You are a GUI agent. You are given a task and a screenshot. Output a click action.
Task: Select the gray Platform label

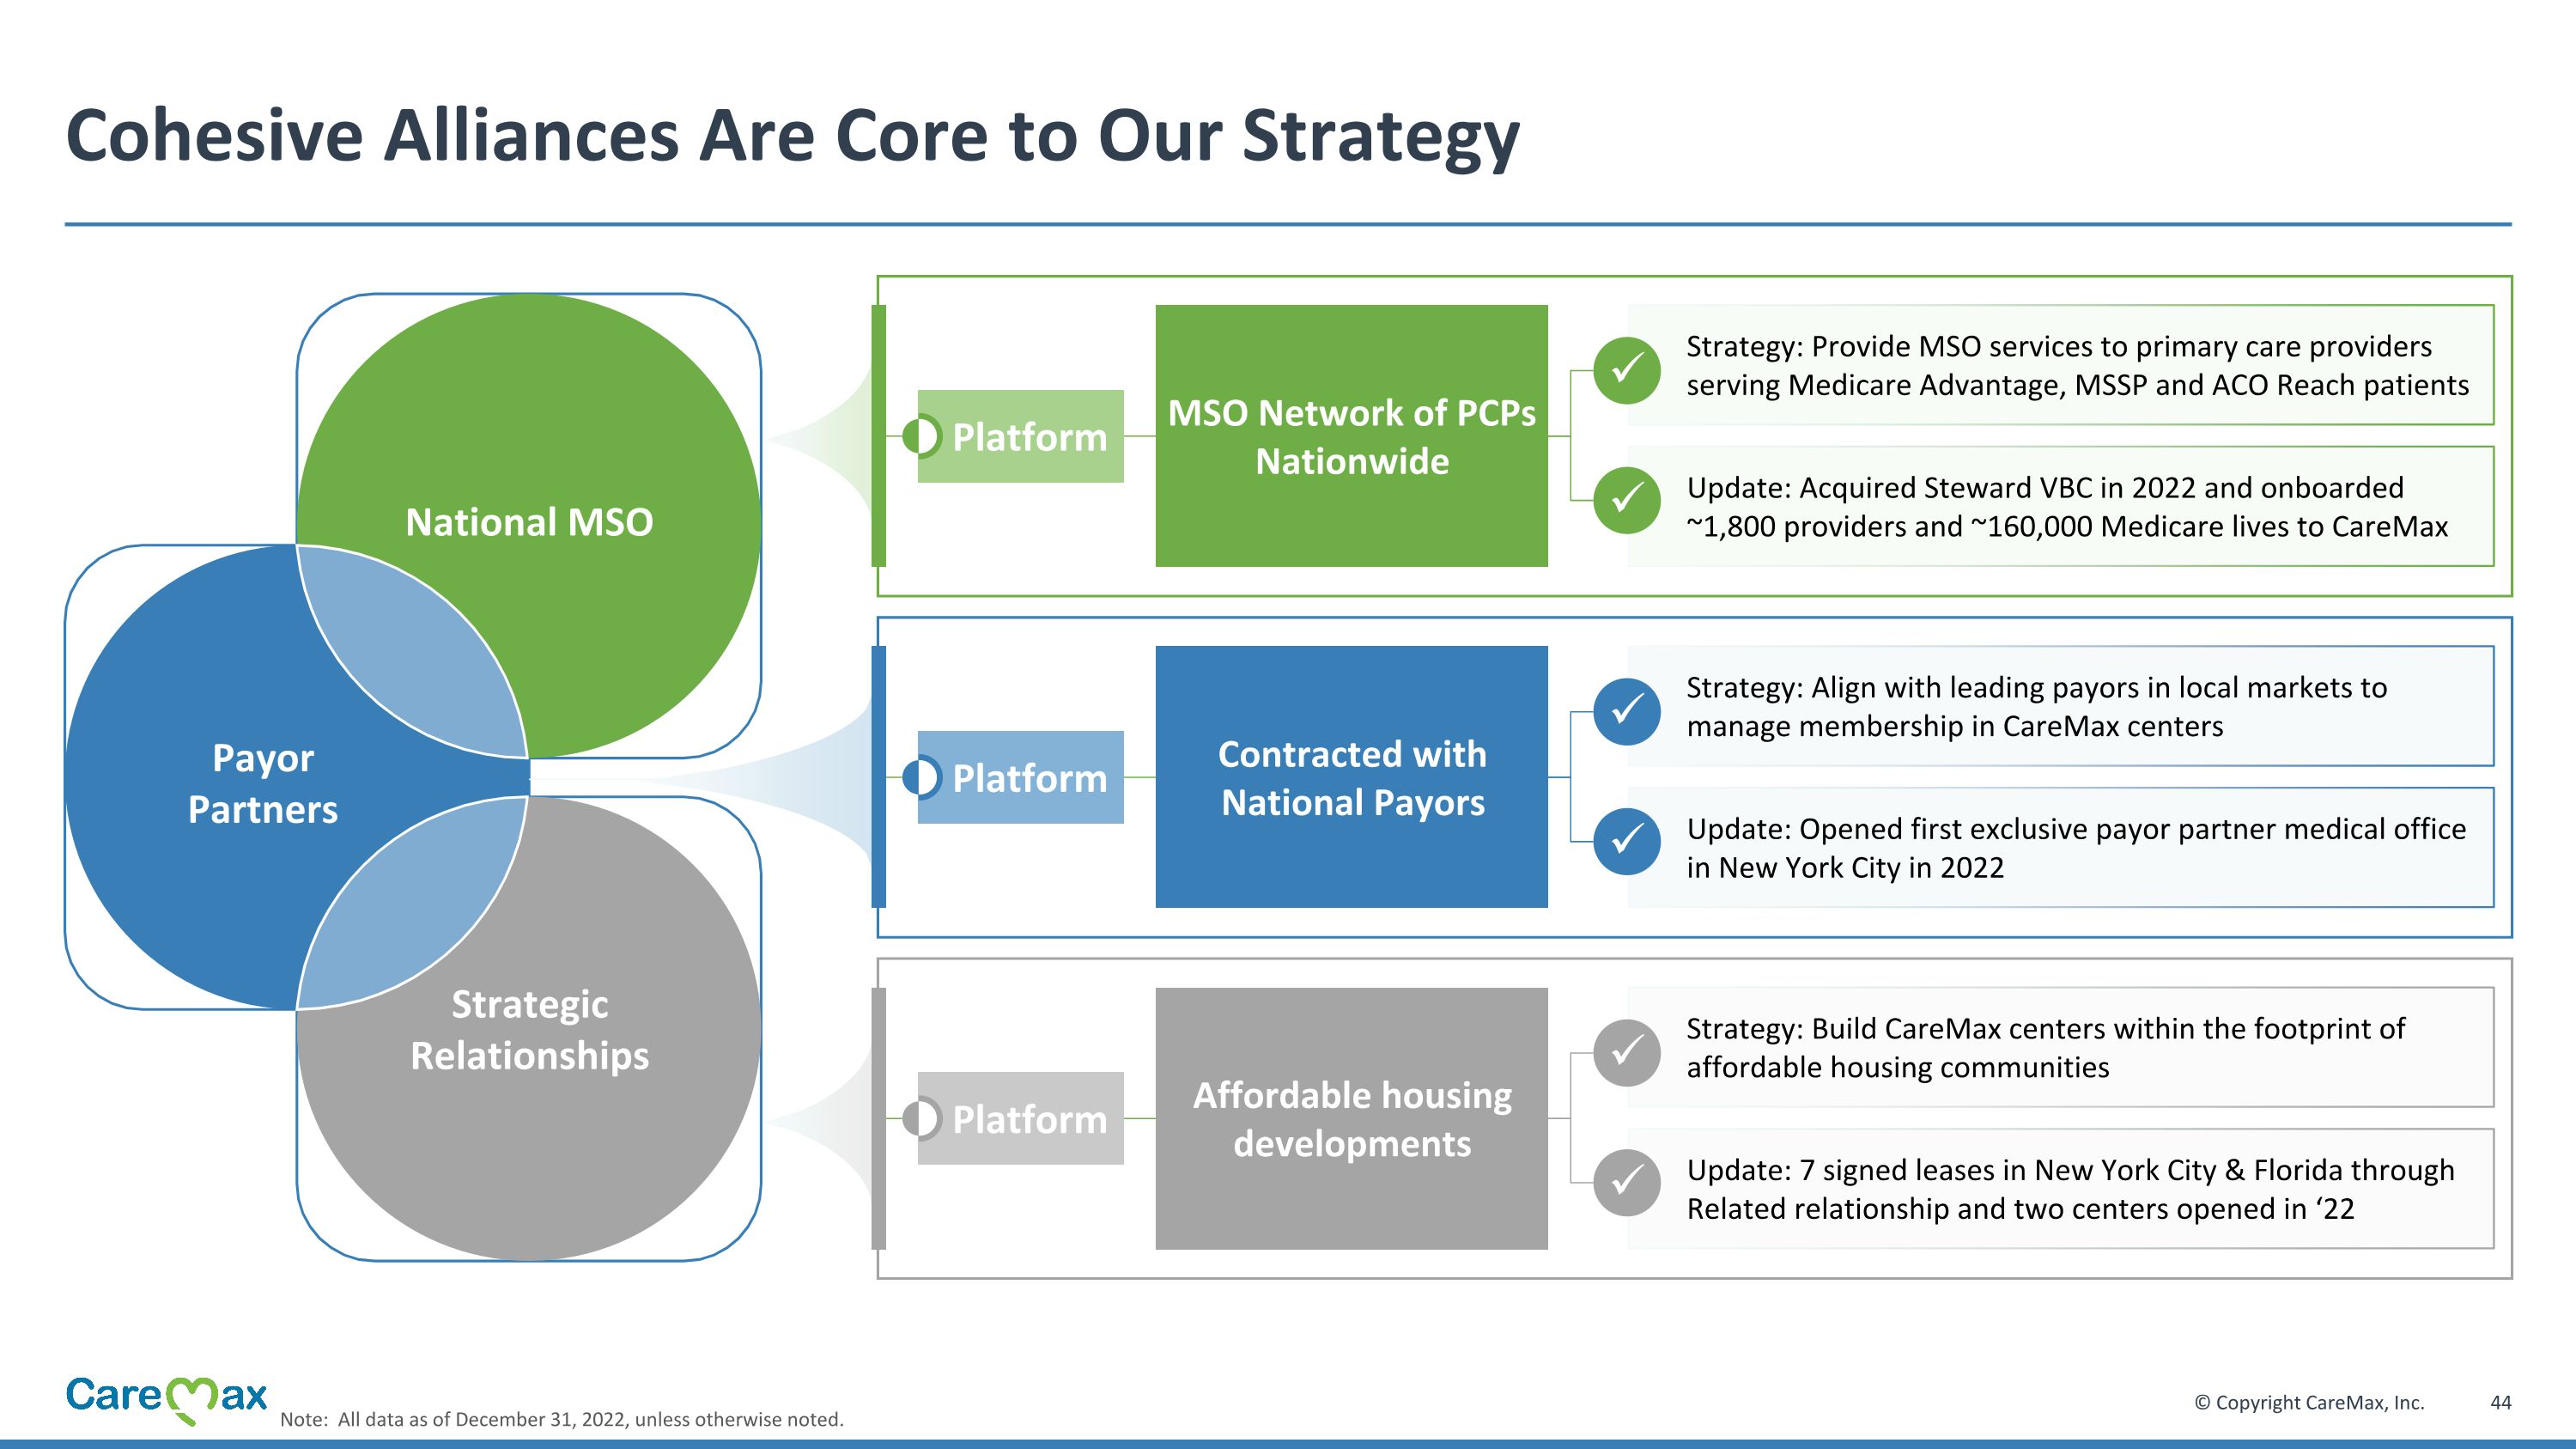[1021, 1118]
